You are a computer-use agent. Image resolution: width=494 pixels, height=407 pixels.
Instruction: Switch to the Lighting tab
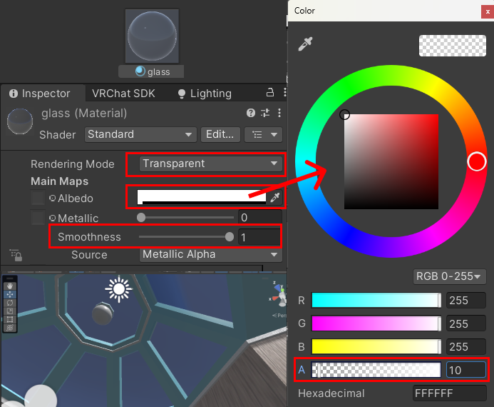tap(205, 94)
